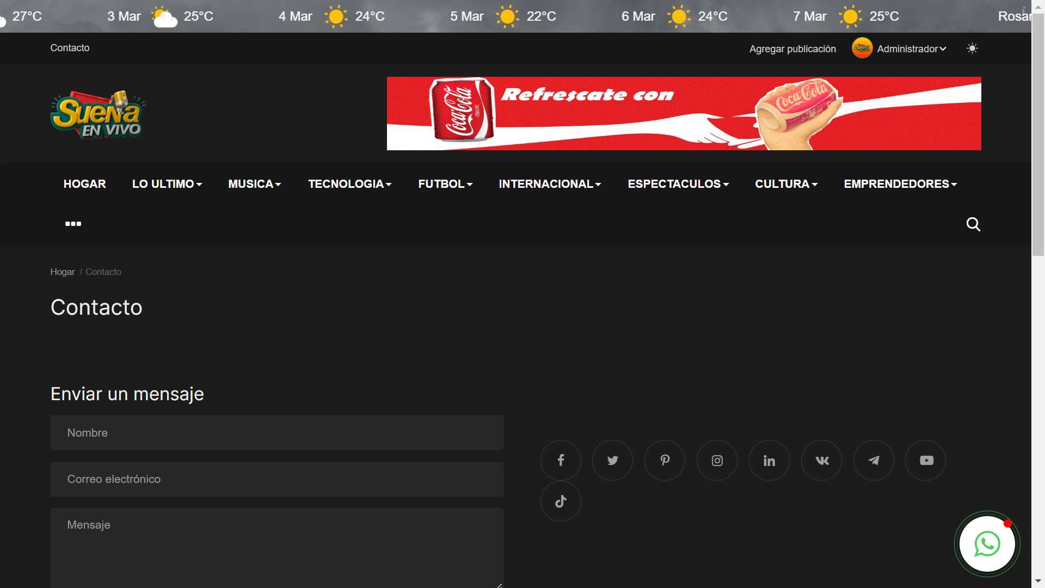This screenshot has width=1045, height=588.
Task: Expand the MUSICA menu
Action: [x=255, y=184]
